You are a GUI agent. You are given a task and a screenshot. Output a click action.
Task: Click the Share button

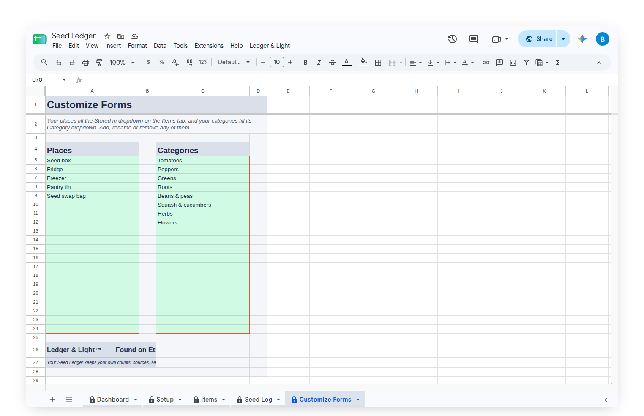click(x=538, y=39)
